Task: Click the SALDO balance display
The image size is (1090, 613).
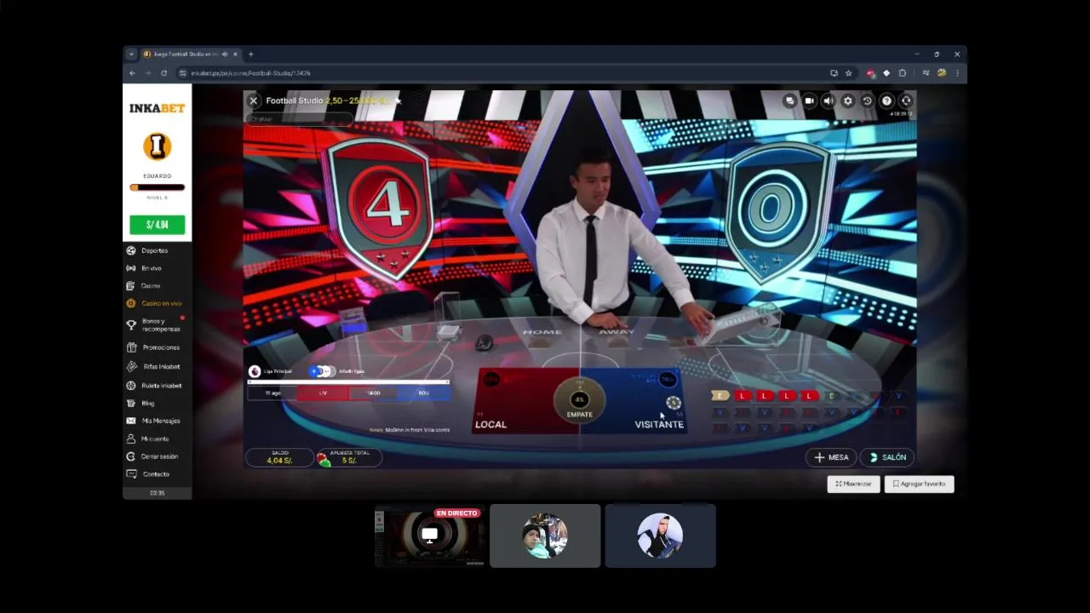Action: pyautogui.click(x=279, y=457)
